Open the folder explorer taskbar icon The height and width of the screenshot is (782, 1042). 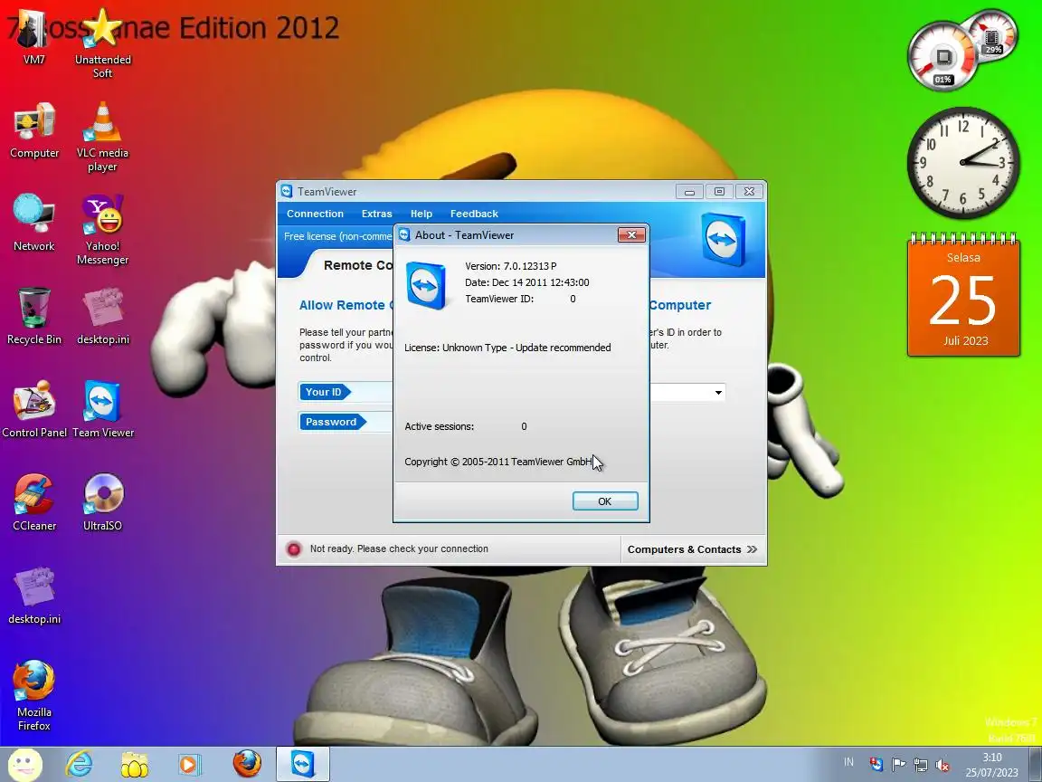click(x=135, y=764)
